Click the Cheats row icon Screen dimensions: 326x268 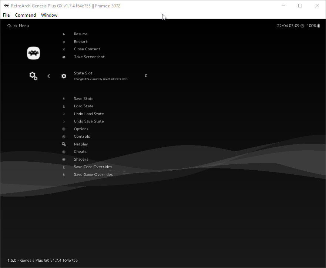[x=64, y=152]
